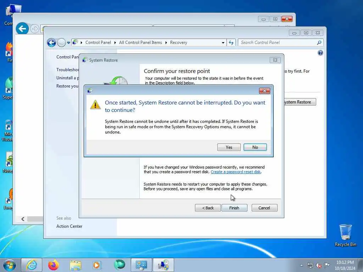Screen dimensions: 363x272
Task: Switch to System Restore taskbar button
Action: 163,265
